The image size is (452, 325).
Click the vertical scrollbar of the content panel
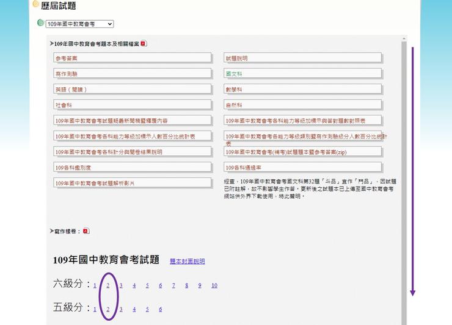[x=404, y=183]
